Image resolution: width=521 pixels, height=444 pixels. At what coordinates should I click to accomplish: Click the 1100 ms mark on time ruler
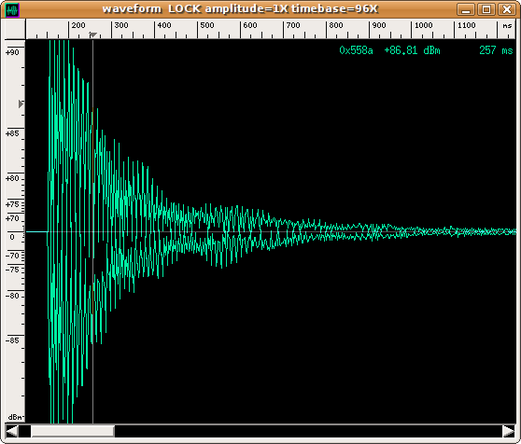click(467, 25)
